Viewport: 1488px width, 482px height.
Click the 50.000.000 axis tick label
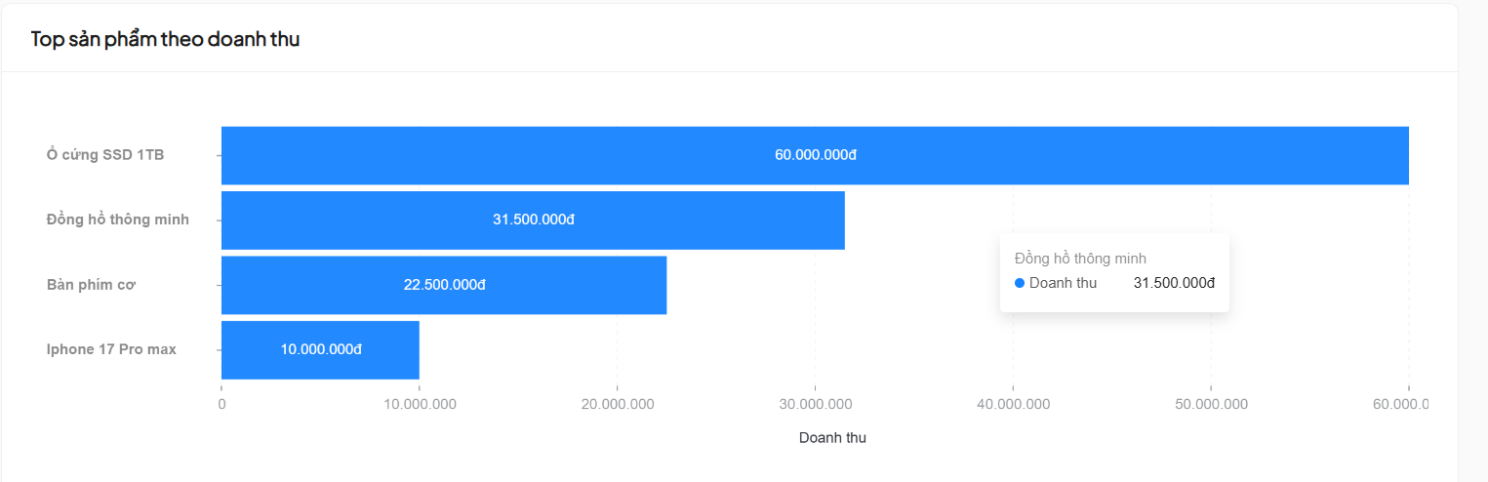click(x=1211, y=404)
